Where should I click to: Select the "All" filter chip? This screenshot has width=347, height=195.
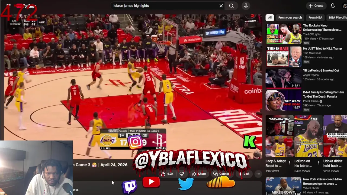click(x=270, y=18)
